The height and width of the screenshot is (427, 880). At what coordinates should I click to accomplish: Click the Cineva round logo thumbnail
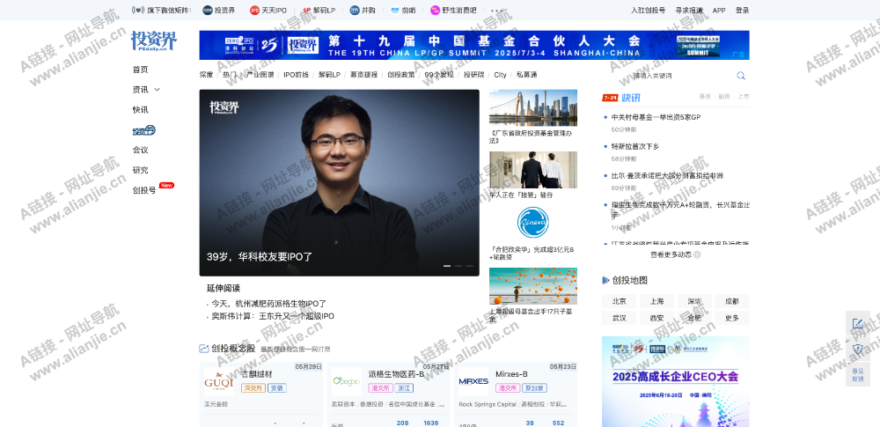[532, 222]
